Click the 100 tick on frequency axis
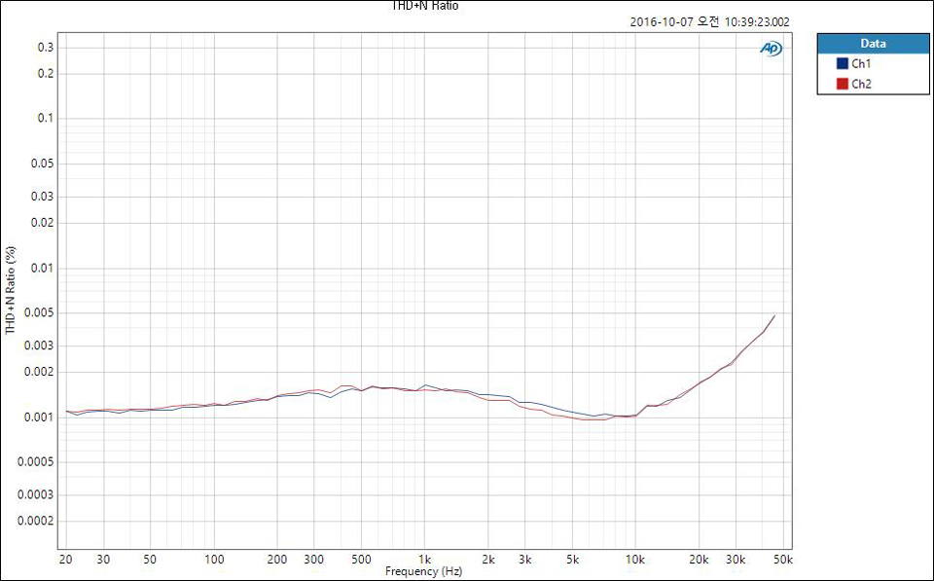 tap(215, 561)
